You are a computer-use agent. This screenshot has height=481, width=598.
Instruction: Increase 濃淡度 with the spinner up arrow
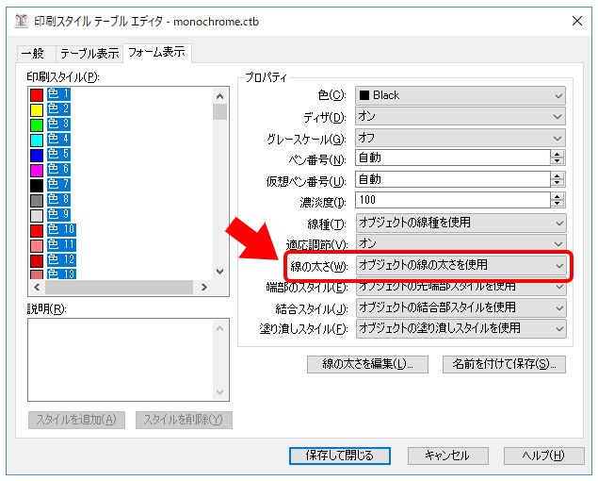click(x=558, y=196)
